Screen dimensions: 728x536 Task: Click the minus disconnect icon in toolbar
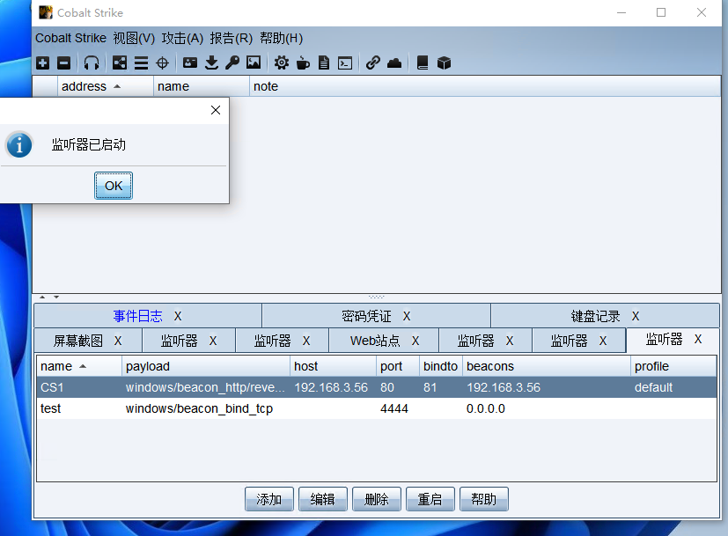[63, 62]
